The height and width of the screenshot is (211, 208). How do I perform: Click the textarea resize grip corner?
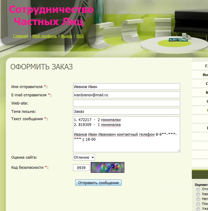tap(178, 150)
